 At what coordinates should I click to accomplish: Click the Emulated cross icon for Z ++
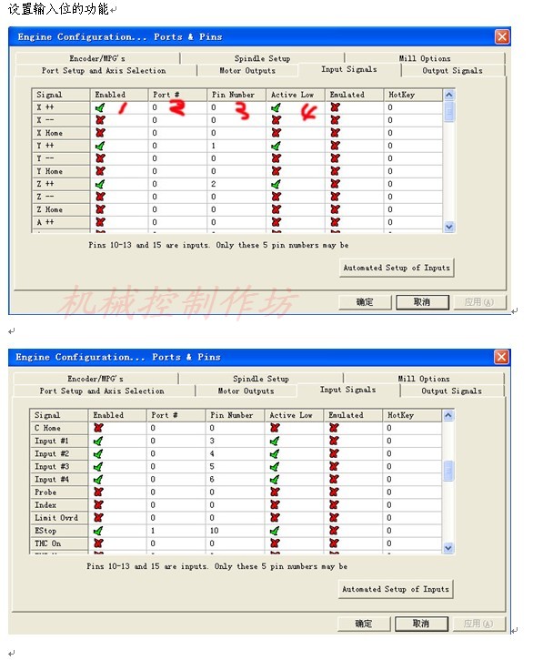click(335, 184)
